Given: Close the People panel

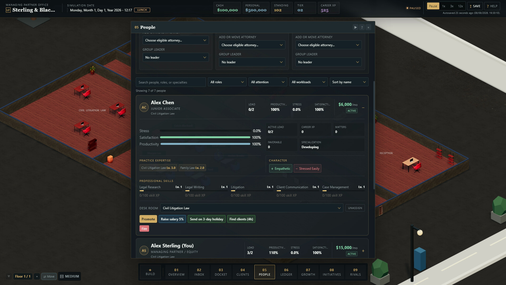Looking at the screenshot, I should pos(368,27).
